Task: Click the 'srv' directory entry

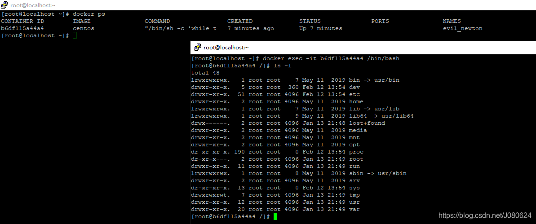Action: tap(354, 180)
